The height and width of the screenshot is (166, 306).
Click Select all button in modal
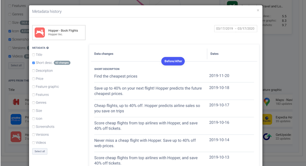point(40,151)
